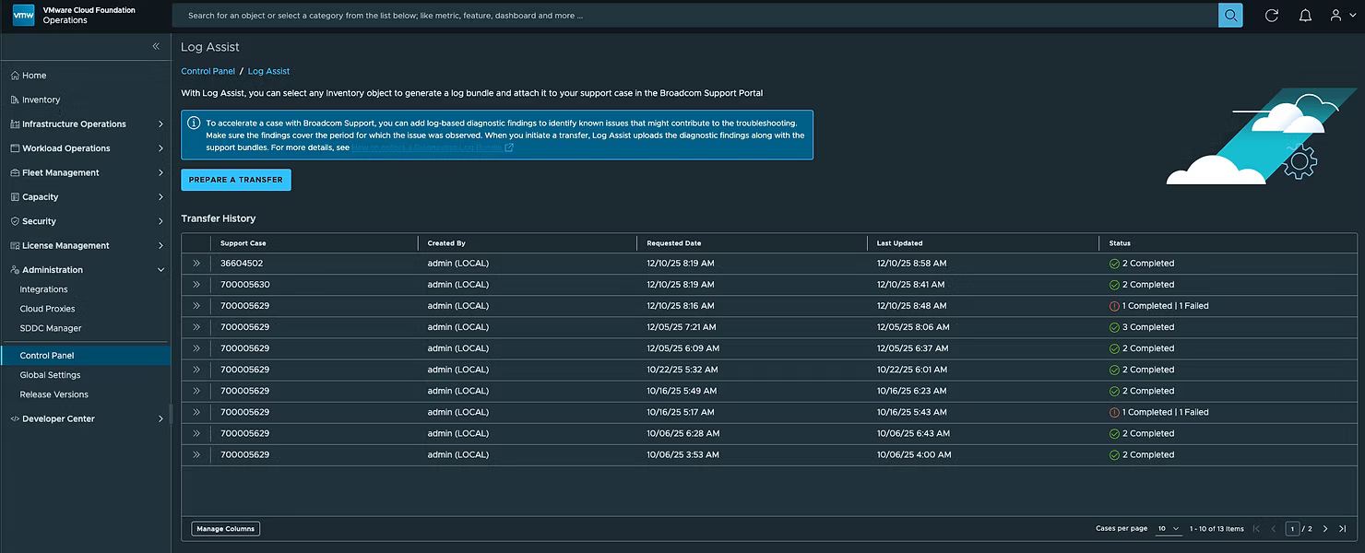This screenshot has width=1365, height=553.
Task: Click the VMware logo icon
Action: coord(23,15)
